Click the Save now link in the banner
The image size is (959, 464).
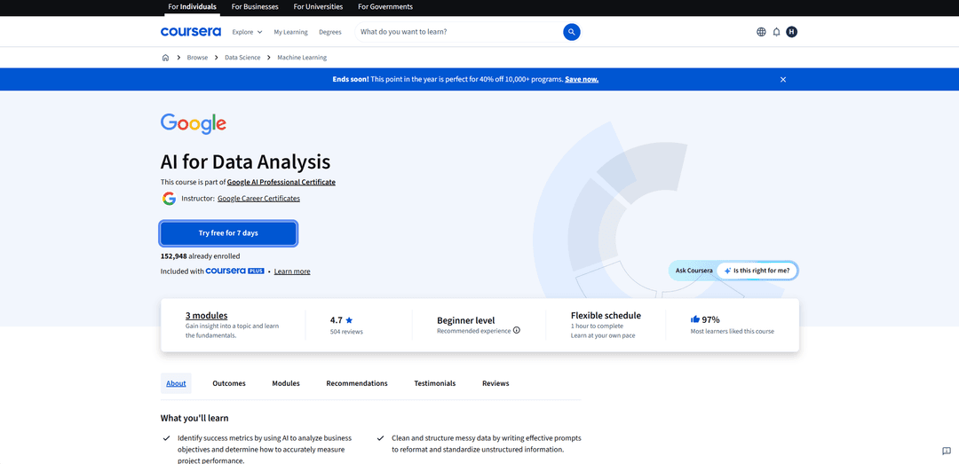coord(582,80)
